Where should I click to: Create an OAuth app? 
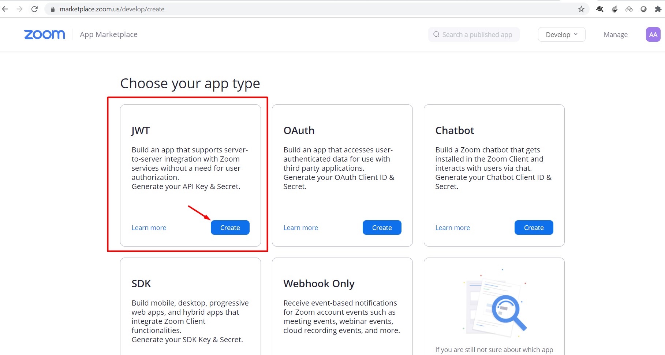point(382,228)
